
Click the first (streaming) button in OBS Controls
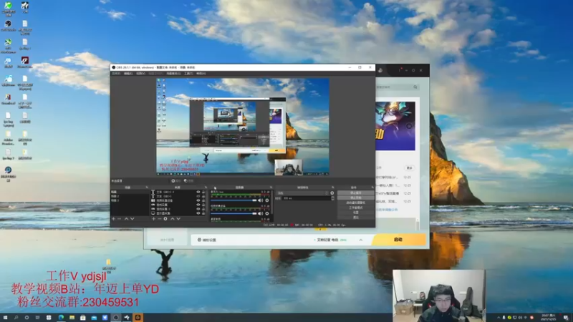tap(355, 192)
